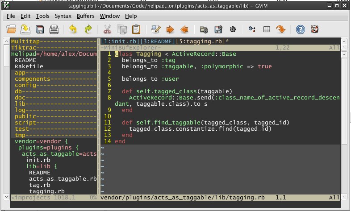Open init.rb in the project tree
The height and width of the screenshot is (211, 351).
38,160
